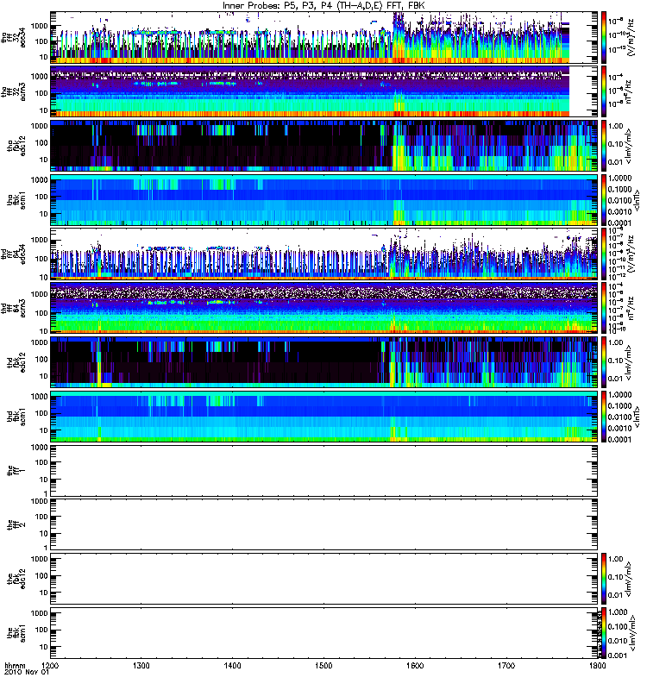Click the color bar beside the fbk edc12 panel

click(604, 579)
